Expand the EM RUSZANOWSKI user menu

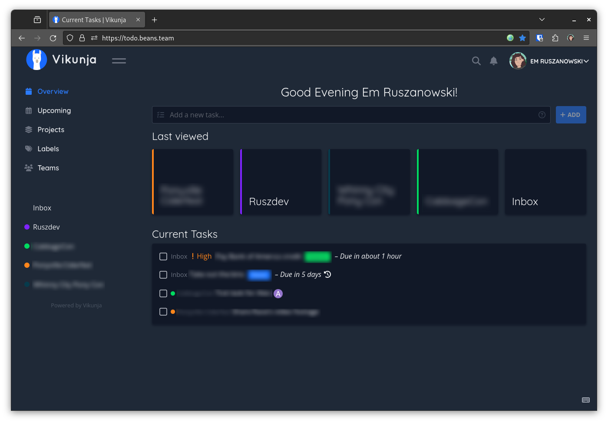pos(559,61)
